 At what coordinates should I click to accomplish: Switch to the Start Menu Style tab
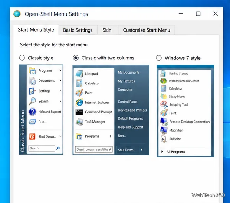pos(36,30)
